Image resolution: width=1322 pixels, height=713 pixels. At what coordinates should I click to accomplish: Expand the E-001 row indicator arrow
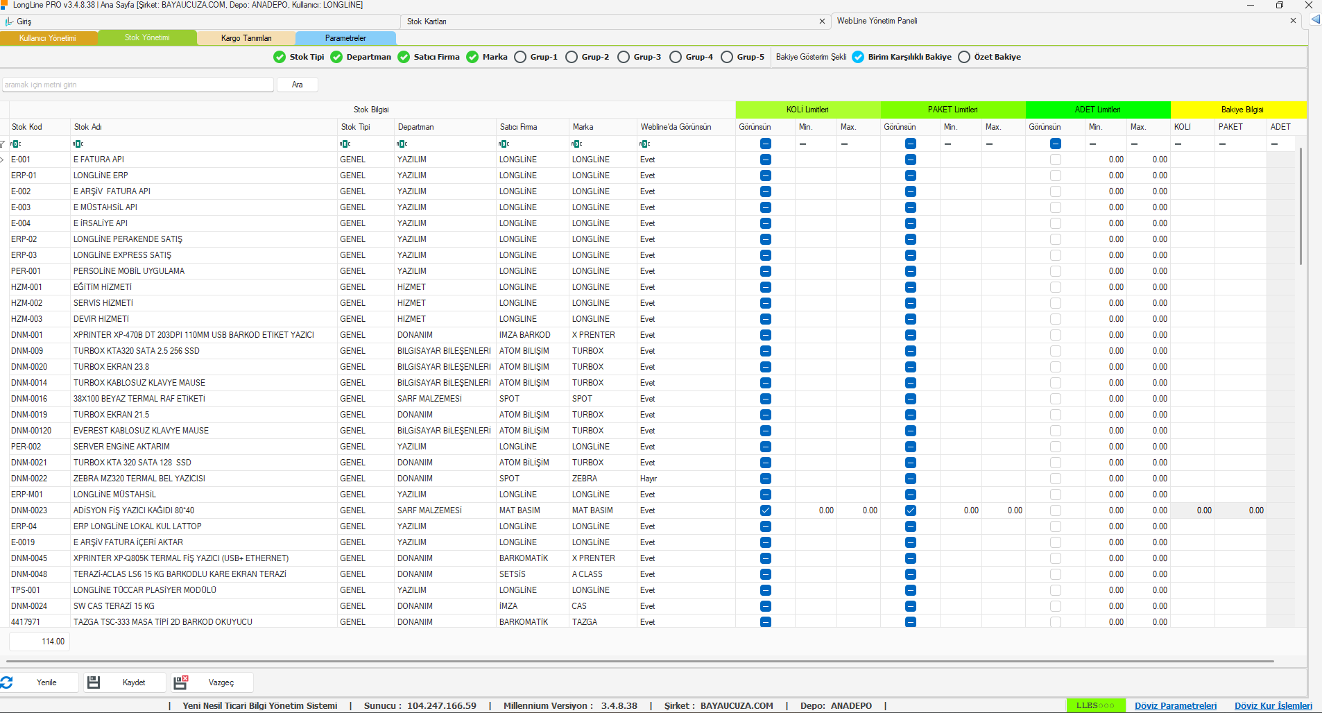click(3, 160)
